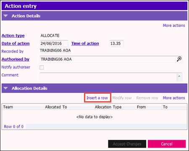This screenshot has height=151, width=189.
Task: Click the Authorised by lookup magnifier icon
Action: 179,59
